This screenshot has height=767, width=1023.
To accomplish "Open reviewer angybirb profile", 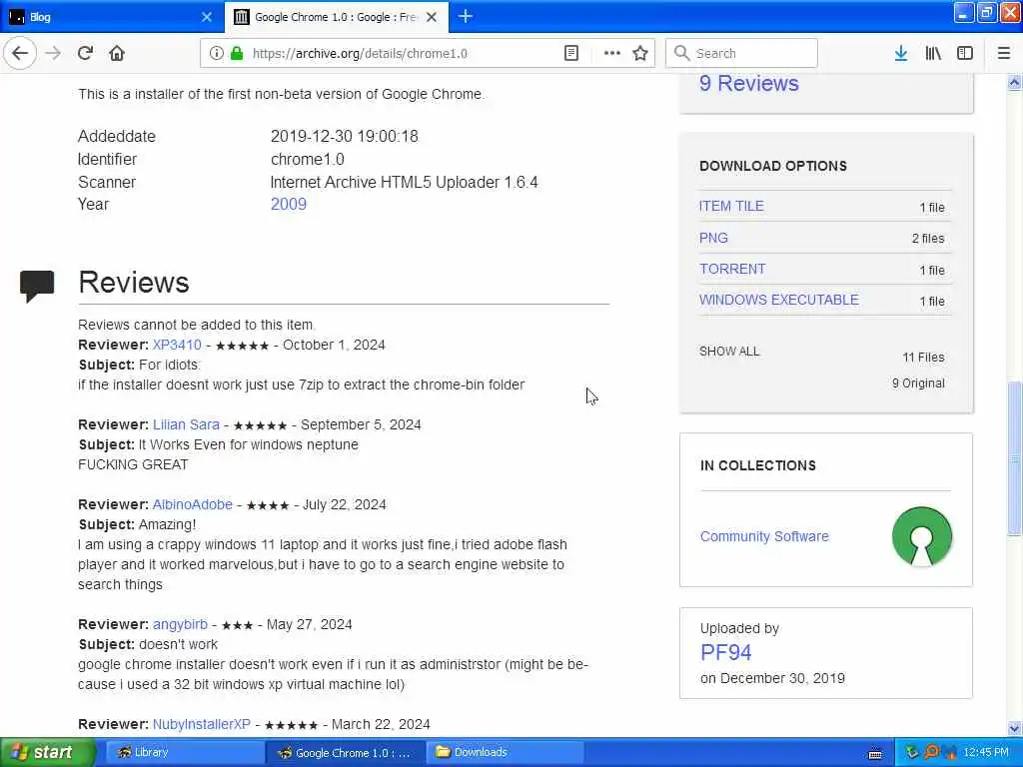I will click(180, 624).
